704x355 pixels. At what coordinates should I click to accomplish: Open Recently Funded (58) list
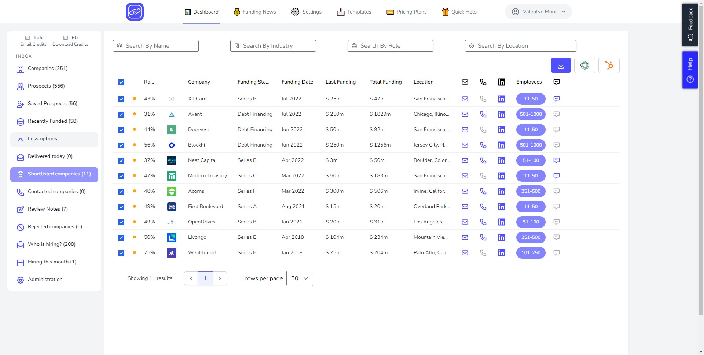[54, 122]
